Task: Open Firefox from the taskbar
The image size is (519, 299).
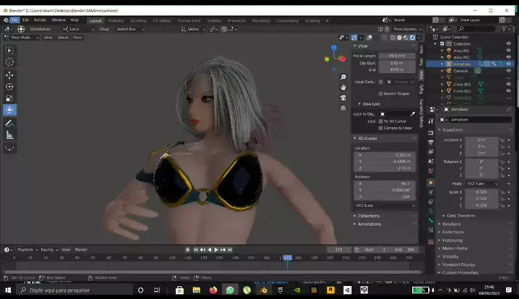Action: coord(213,290)
